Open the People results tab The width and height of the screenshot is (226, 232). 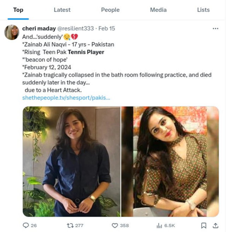[110, 10]
